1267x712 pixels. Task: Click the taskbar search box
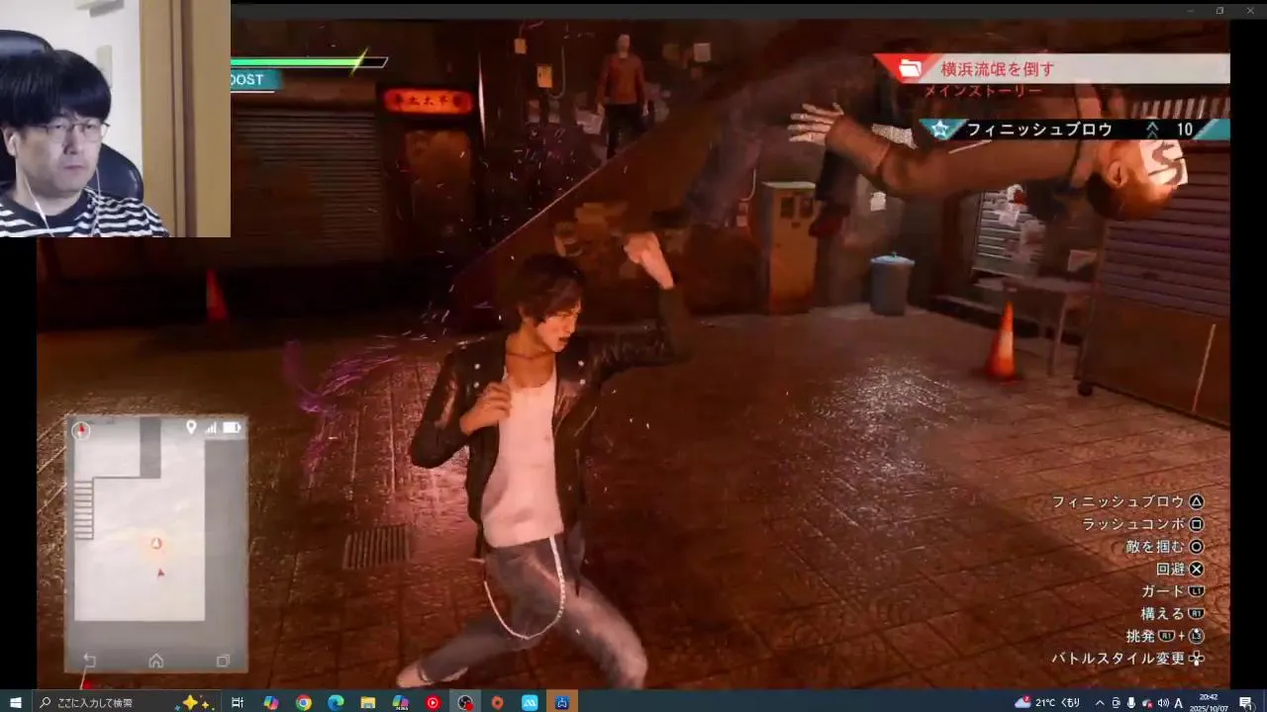pos(125,702)
